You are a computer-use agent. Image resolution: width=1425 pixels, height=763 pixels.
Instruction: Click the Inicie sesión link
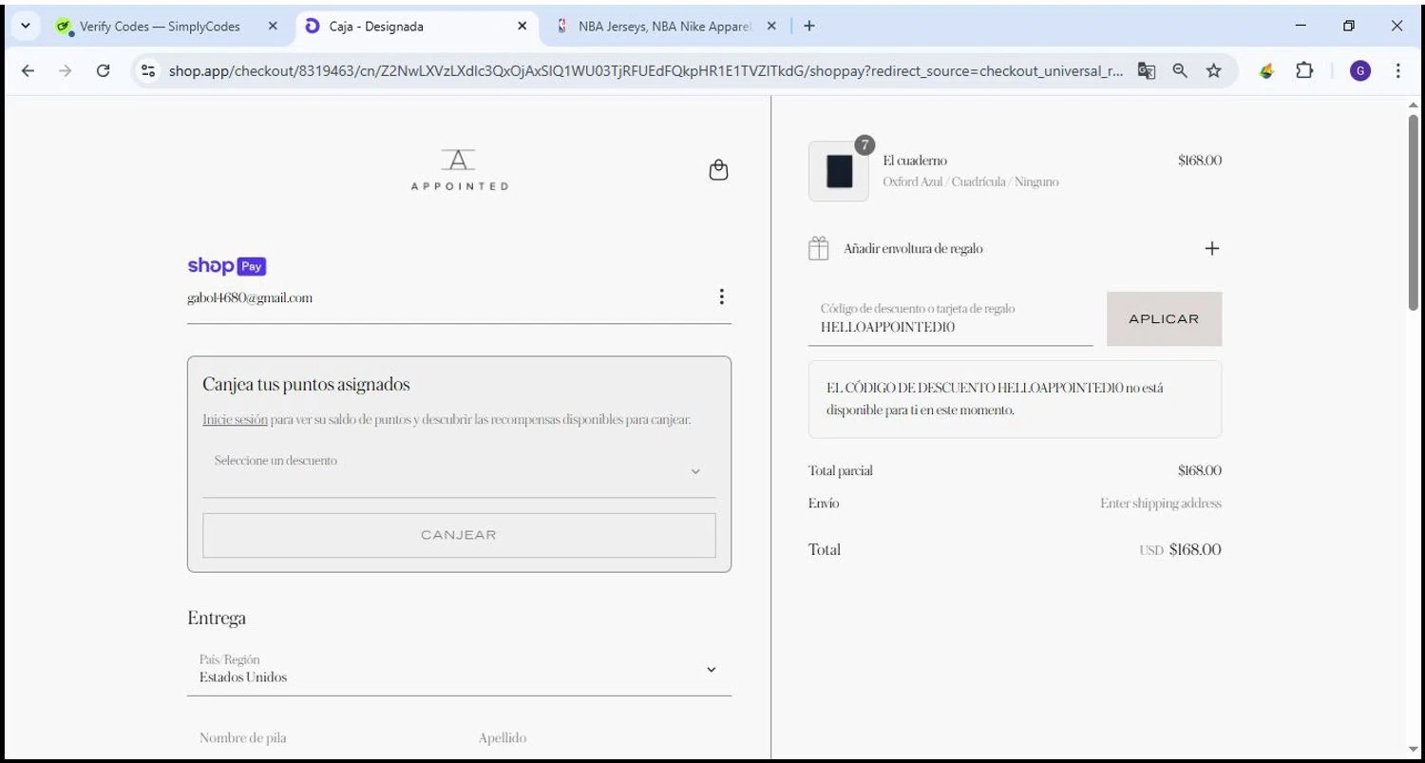[235, 419]
